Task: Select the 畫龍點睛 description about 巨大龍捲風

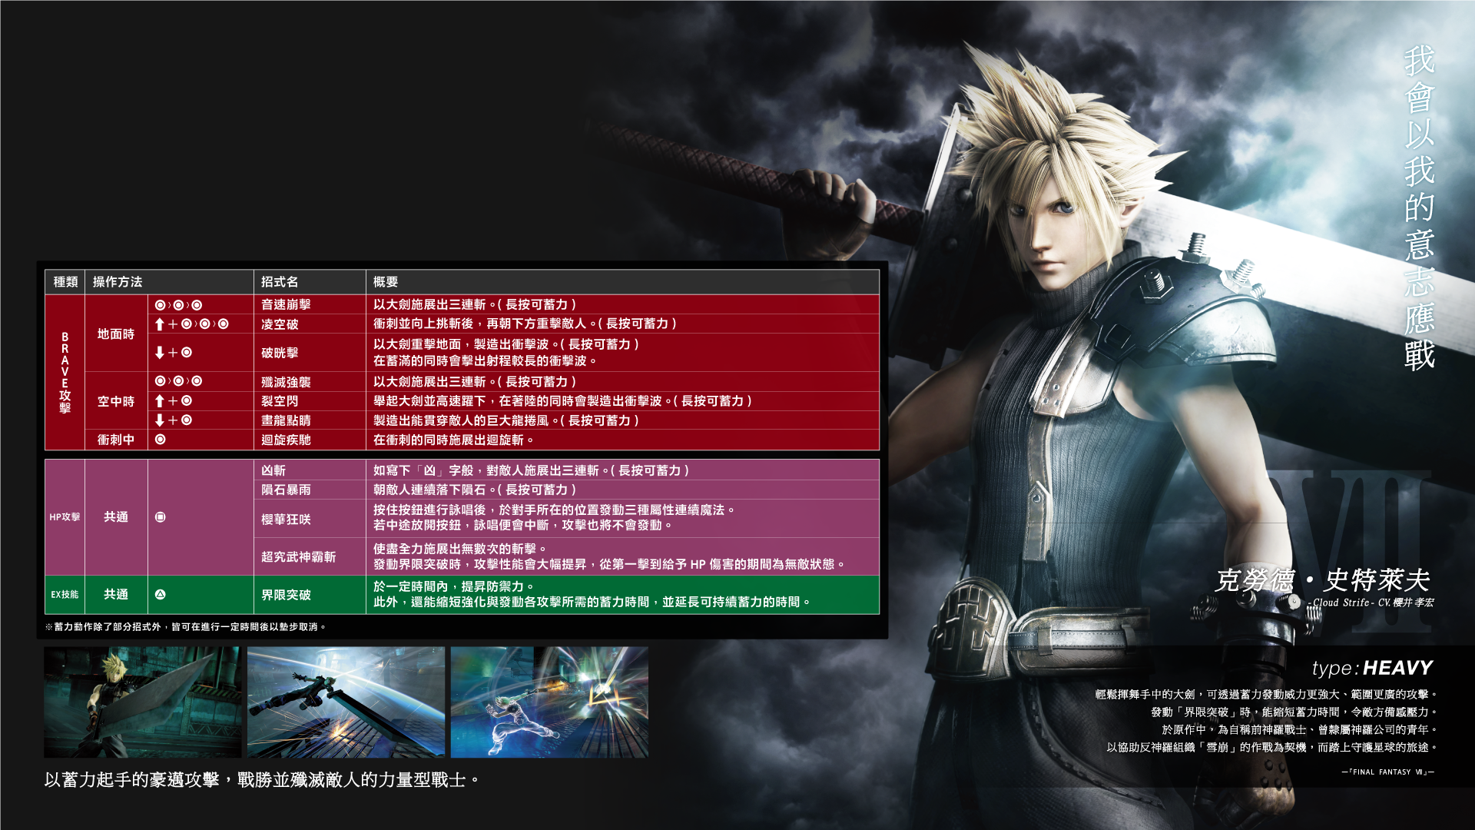Action: coord(506,420)
